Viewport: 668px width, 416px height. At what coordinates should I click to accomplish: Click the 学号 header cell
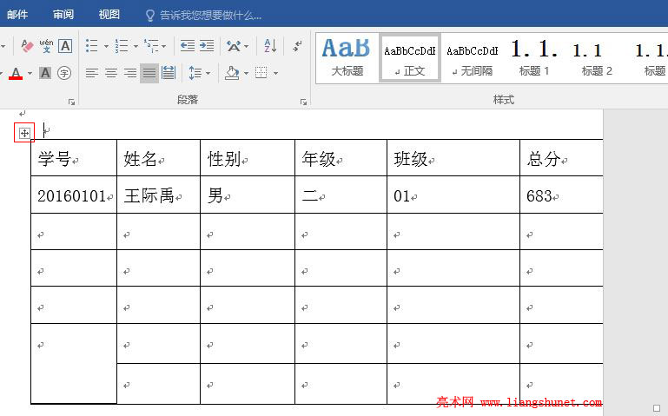coord(74,157)
